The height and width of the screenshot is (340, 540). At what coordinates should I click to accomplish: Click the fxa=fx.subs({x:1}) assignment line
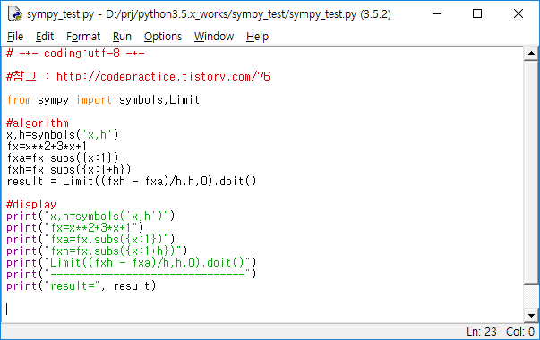(x=63, y=158)
